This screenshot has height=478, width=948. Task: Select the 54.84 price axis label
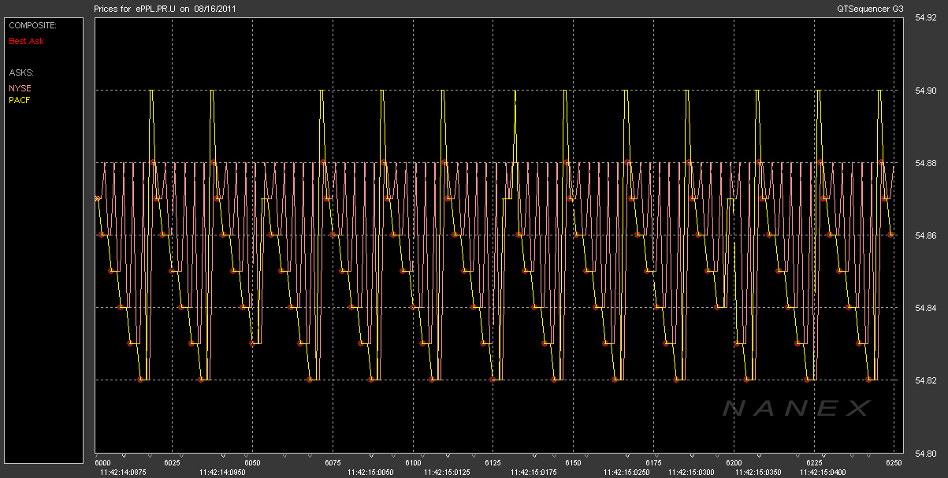tap(924, 308)
